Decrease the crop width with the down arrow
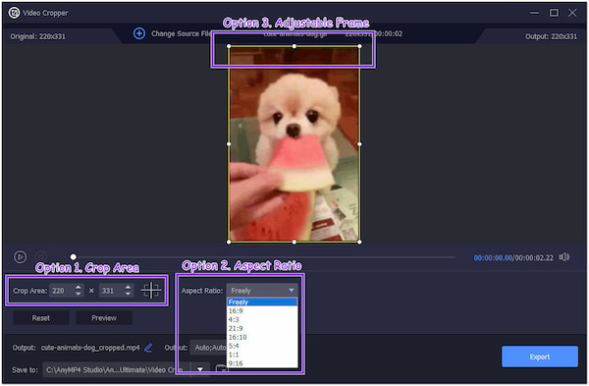 [x=79, y=294]
